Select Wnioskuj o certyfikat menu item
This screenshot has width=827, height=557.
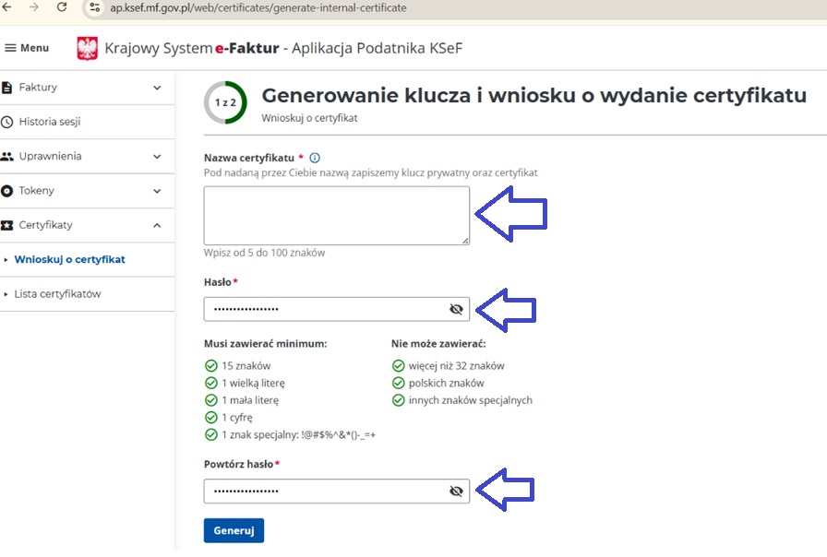[69, 259]
